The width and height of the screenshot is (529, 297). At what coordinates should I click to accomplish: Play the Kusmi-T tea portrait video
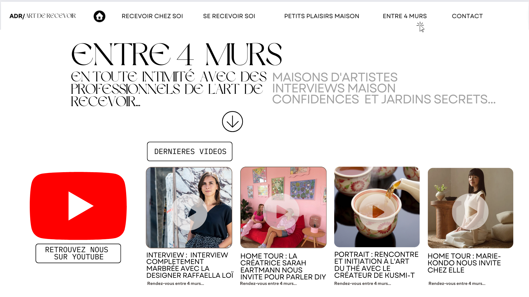(x=377, y=212)
